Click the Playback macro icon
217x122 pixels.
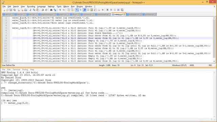115,10
